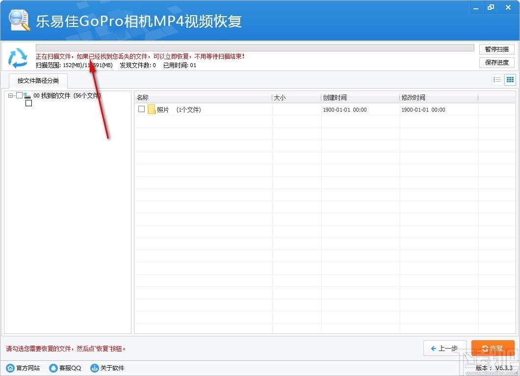
Task: Go back with 上一步 button
Action: coord(445,348)
